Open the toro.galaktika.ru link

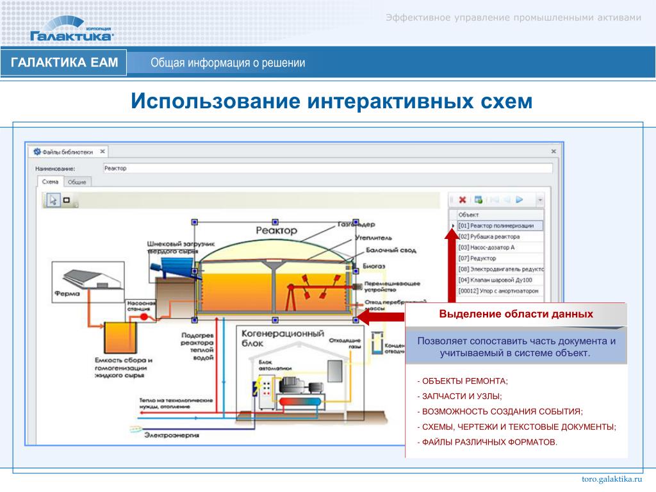click(x=611, y=479)
